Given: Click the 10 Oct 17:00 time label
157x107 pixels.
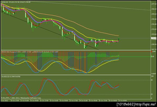Looking at the screenshot, I should coord(15,101).
